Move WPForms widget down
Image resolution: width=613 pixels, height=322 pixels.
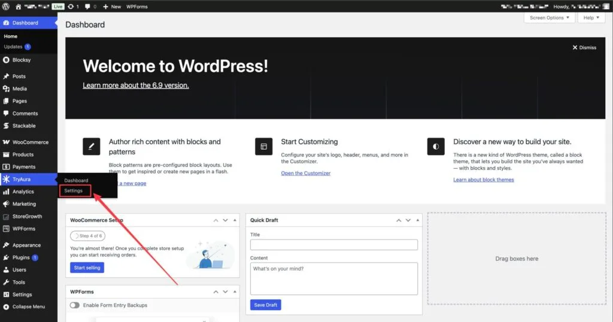[x=225, y=292]
